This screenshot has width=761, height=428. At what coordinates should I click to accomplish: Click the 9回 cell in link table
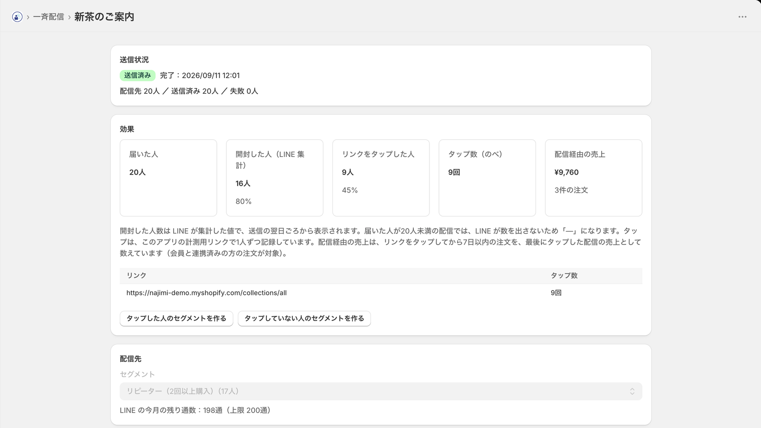pos(556,293)
